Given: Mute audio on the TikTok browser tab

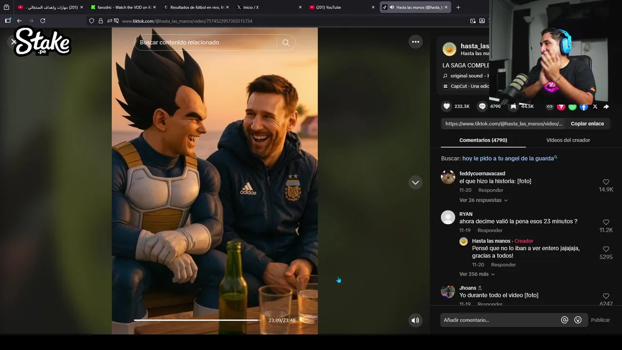Looking at the screenshot, I should tap(392, 7).
